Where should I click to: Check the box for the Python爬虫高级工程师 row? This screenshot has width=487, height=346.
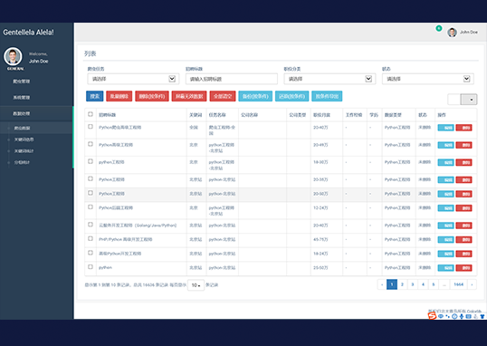[x=91, y=127]
